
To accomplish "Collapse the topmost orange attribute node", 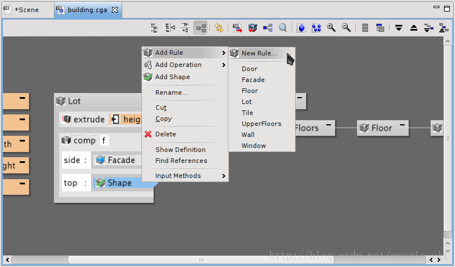I will pyautogui.click(x=23, y=98).
